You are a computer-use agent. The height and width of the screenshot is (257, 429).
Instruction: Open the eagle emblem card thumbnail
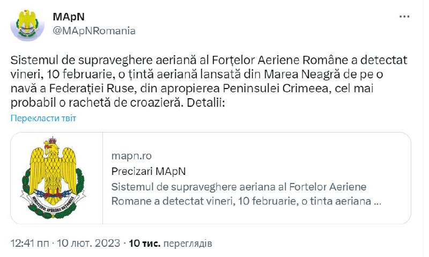56,177
